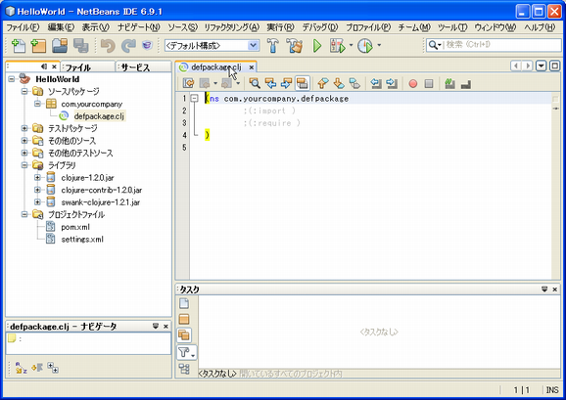Click the Save All toolbar icon
566x400 pixels.
pyautogui.click(x=81, y=46)
